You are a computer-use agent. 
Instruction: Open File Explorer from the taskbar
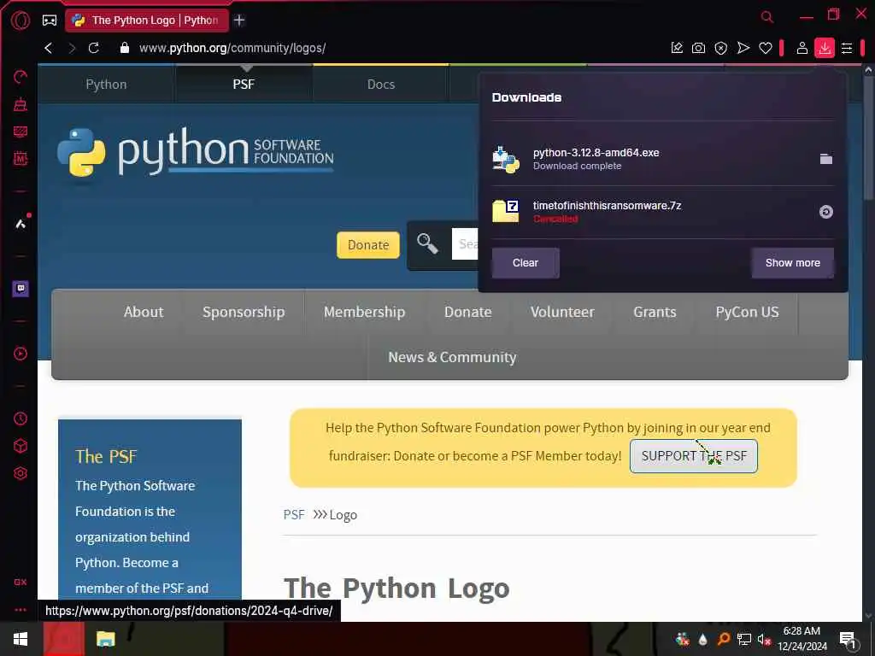click(x=105, y=639)
